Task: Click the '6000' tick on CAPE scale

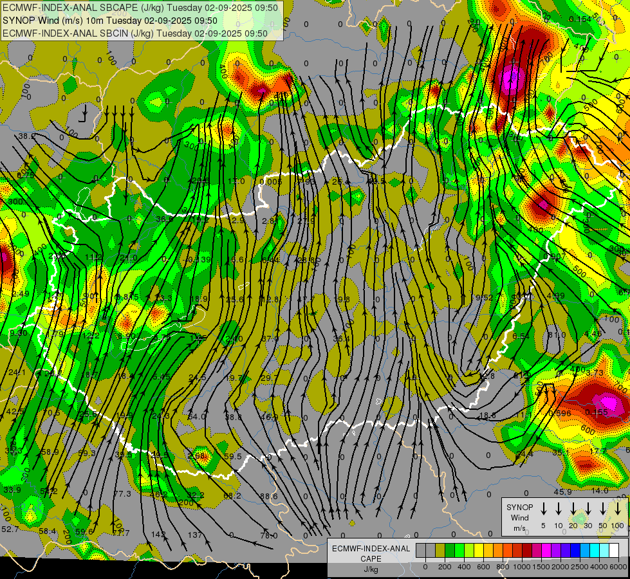Action: point(619,567)
